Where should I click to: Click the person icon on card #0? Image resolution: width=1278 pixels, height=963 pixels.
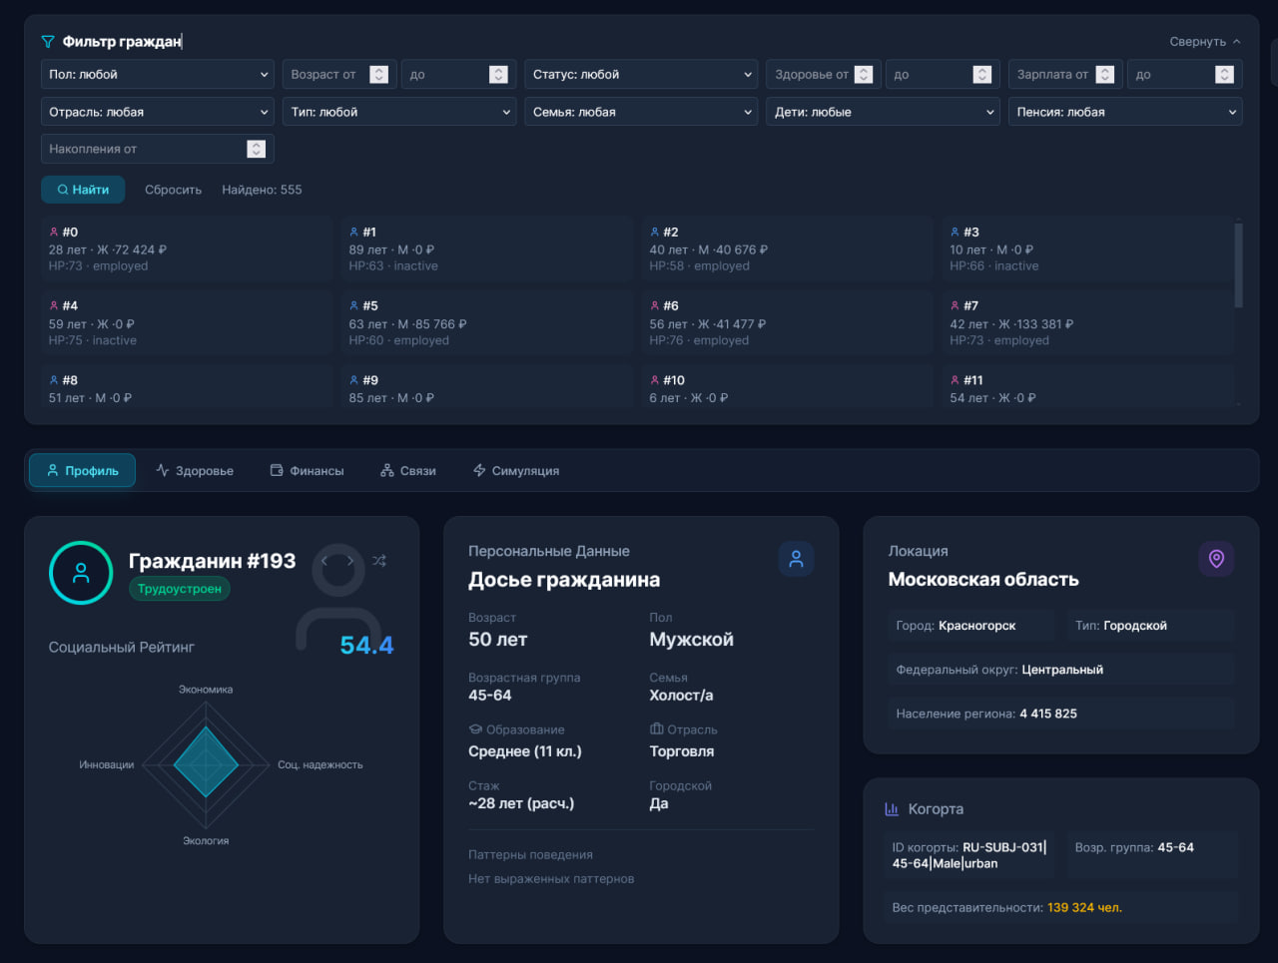point(54,232)
